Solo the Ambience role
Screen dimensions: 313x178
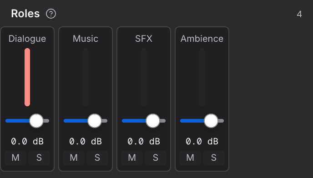pos(214,158)
